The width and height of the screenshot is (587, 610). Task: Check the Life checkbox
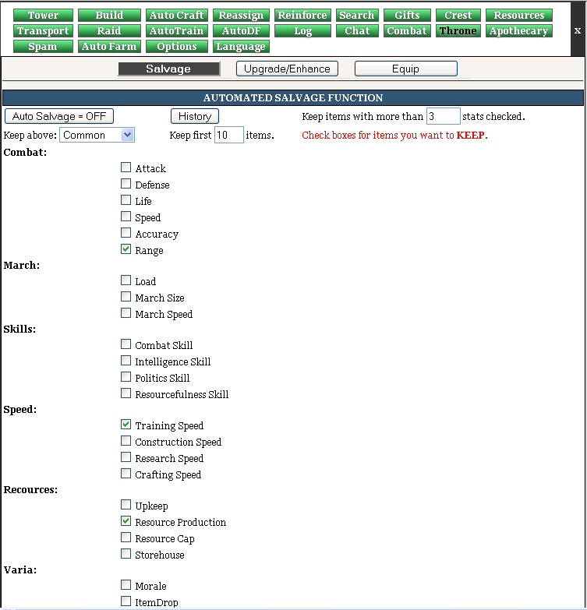click(126, 200)
